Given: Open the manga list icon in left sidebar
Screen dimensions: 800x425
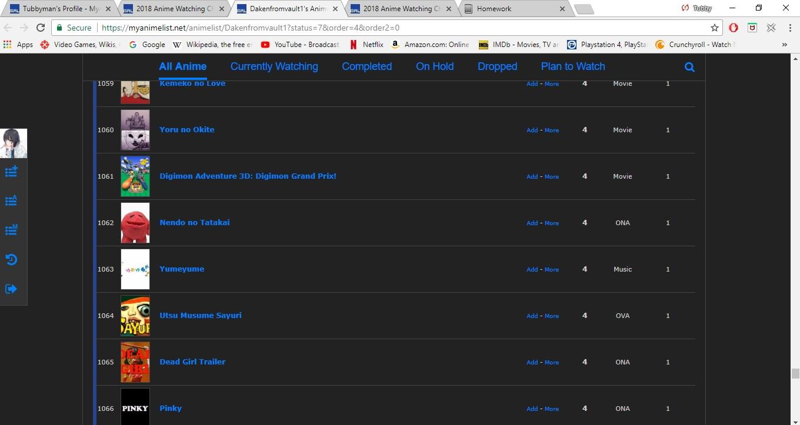Looking at the screenshot, I should click(11, 230).
